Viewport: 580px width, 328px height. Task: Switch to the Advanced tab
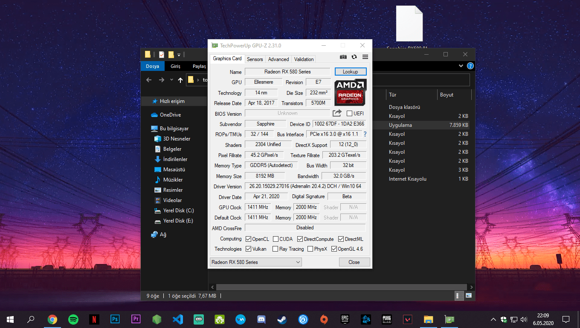[x=278, y=59]
